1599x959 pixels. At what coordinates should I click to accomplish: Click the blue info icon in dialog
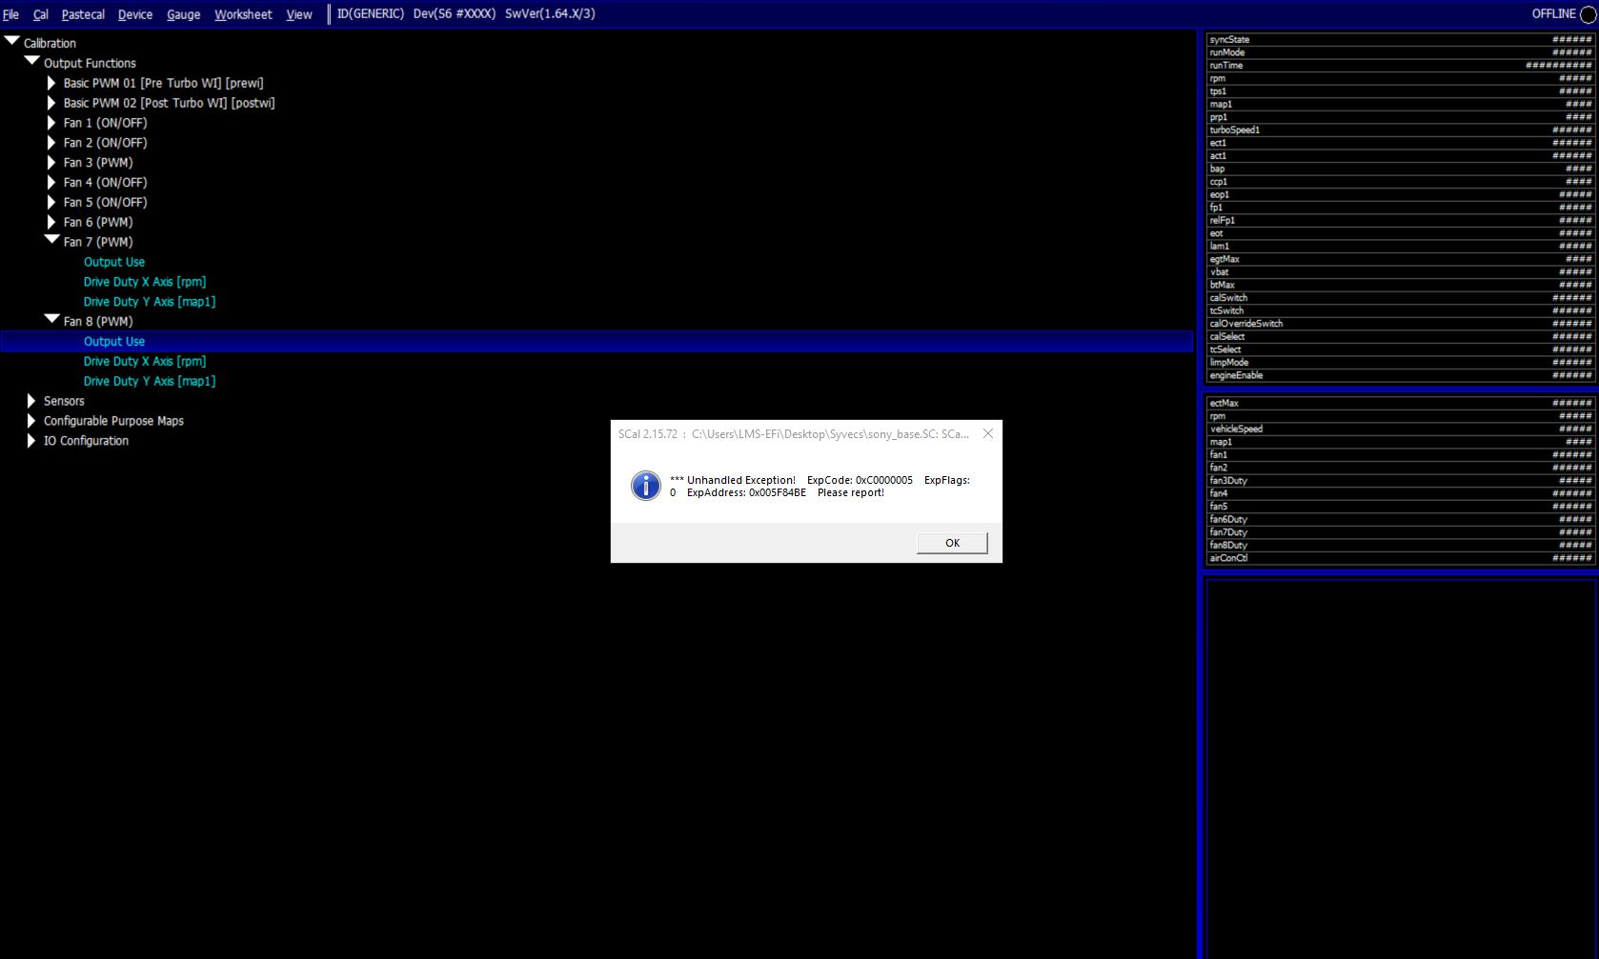coord(645,486)
